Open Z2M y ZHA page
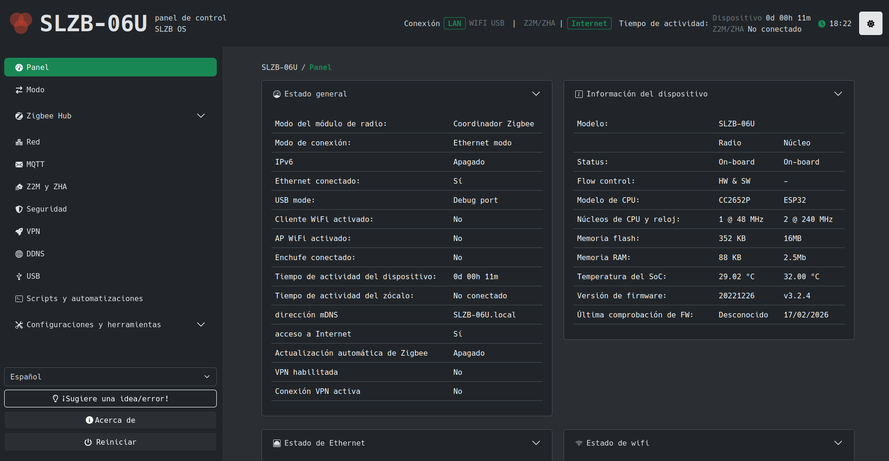Viewport: 889px width, 461px height. [x=46, y=187]
